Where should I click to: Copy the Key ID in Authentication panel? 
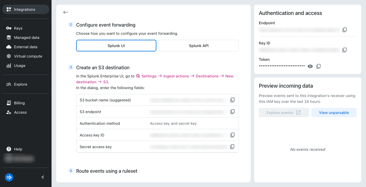(x=345, y=50)
